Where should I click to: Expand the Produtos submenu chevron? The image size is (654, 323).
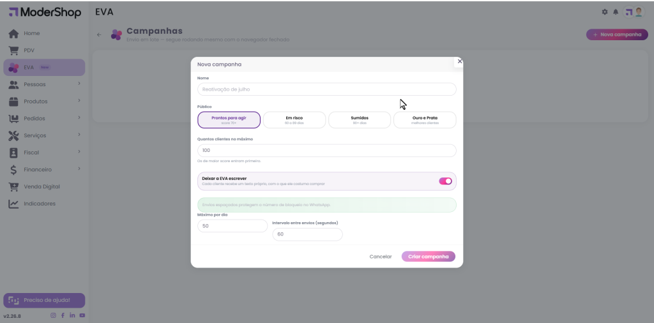click(x=79, y=101)
